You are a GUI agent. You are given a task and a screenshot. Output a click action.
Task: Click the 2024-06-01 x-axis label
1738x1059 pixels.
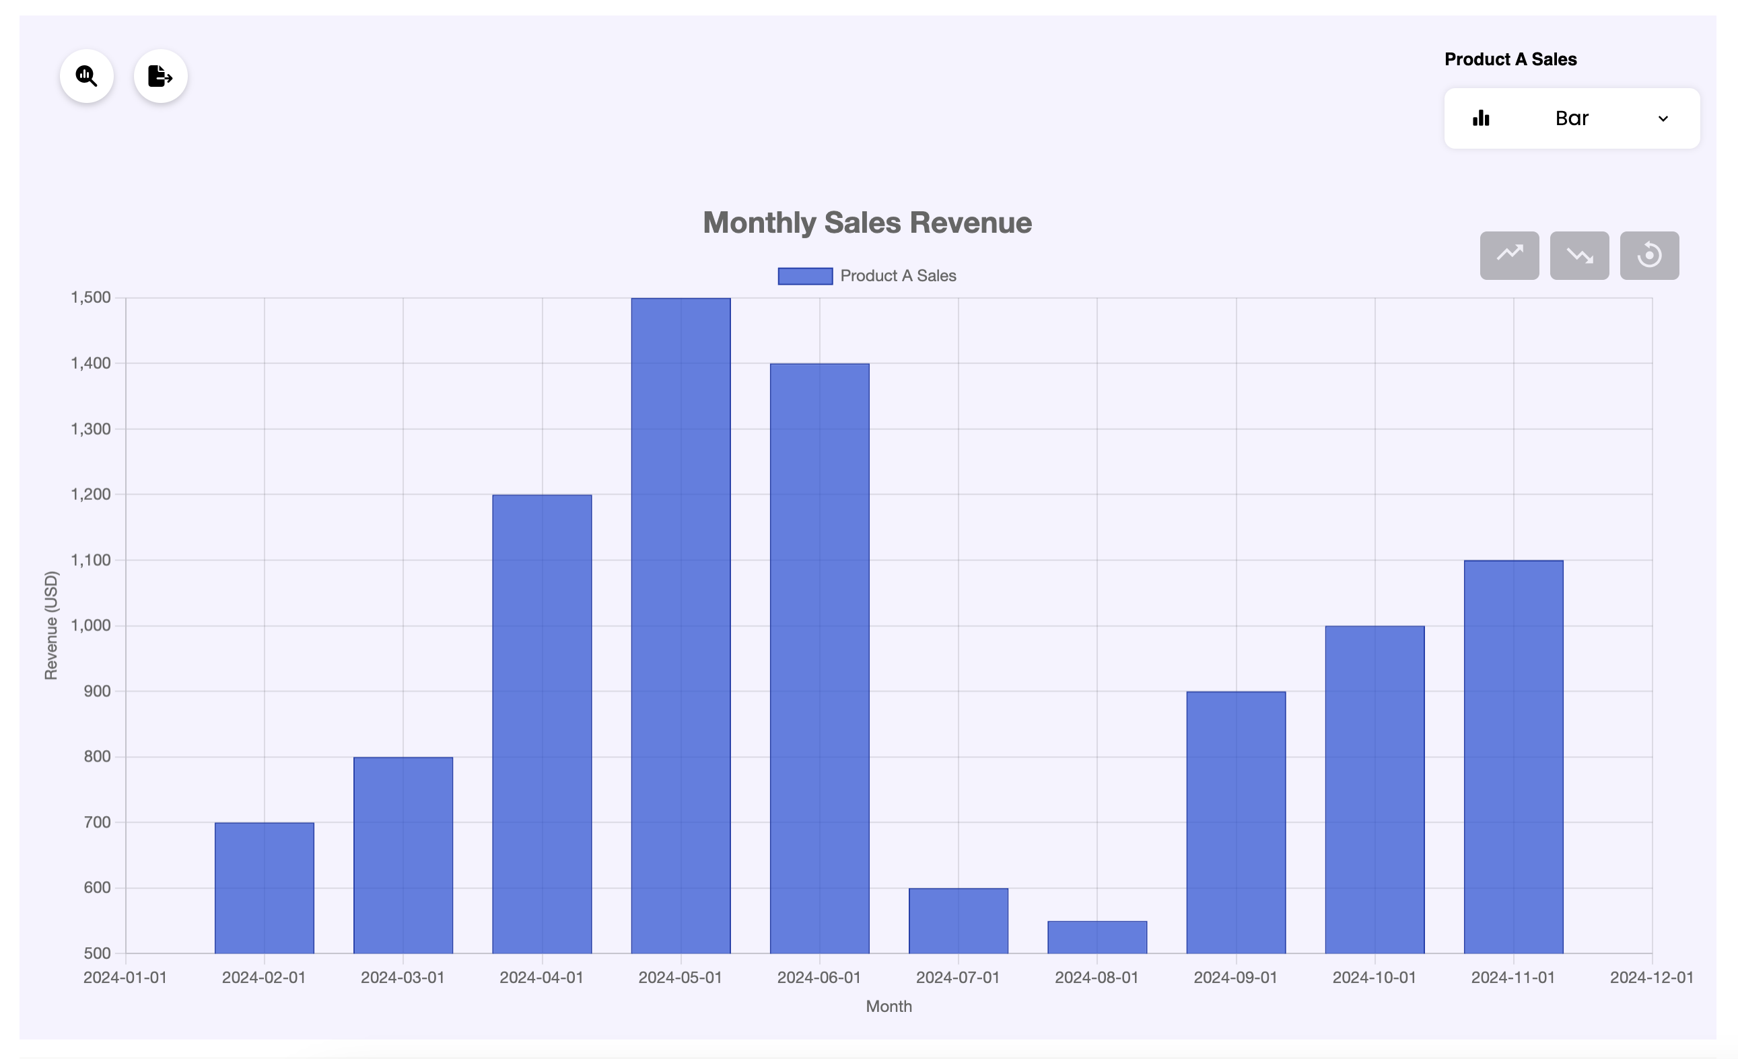[x=819, y=977]
